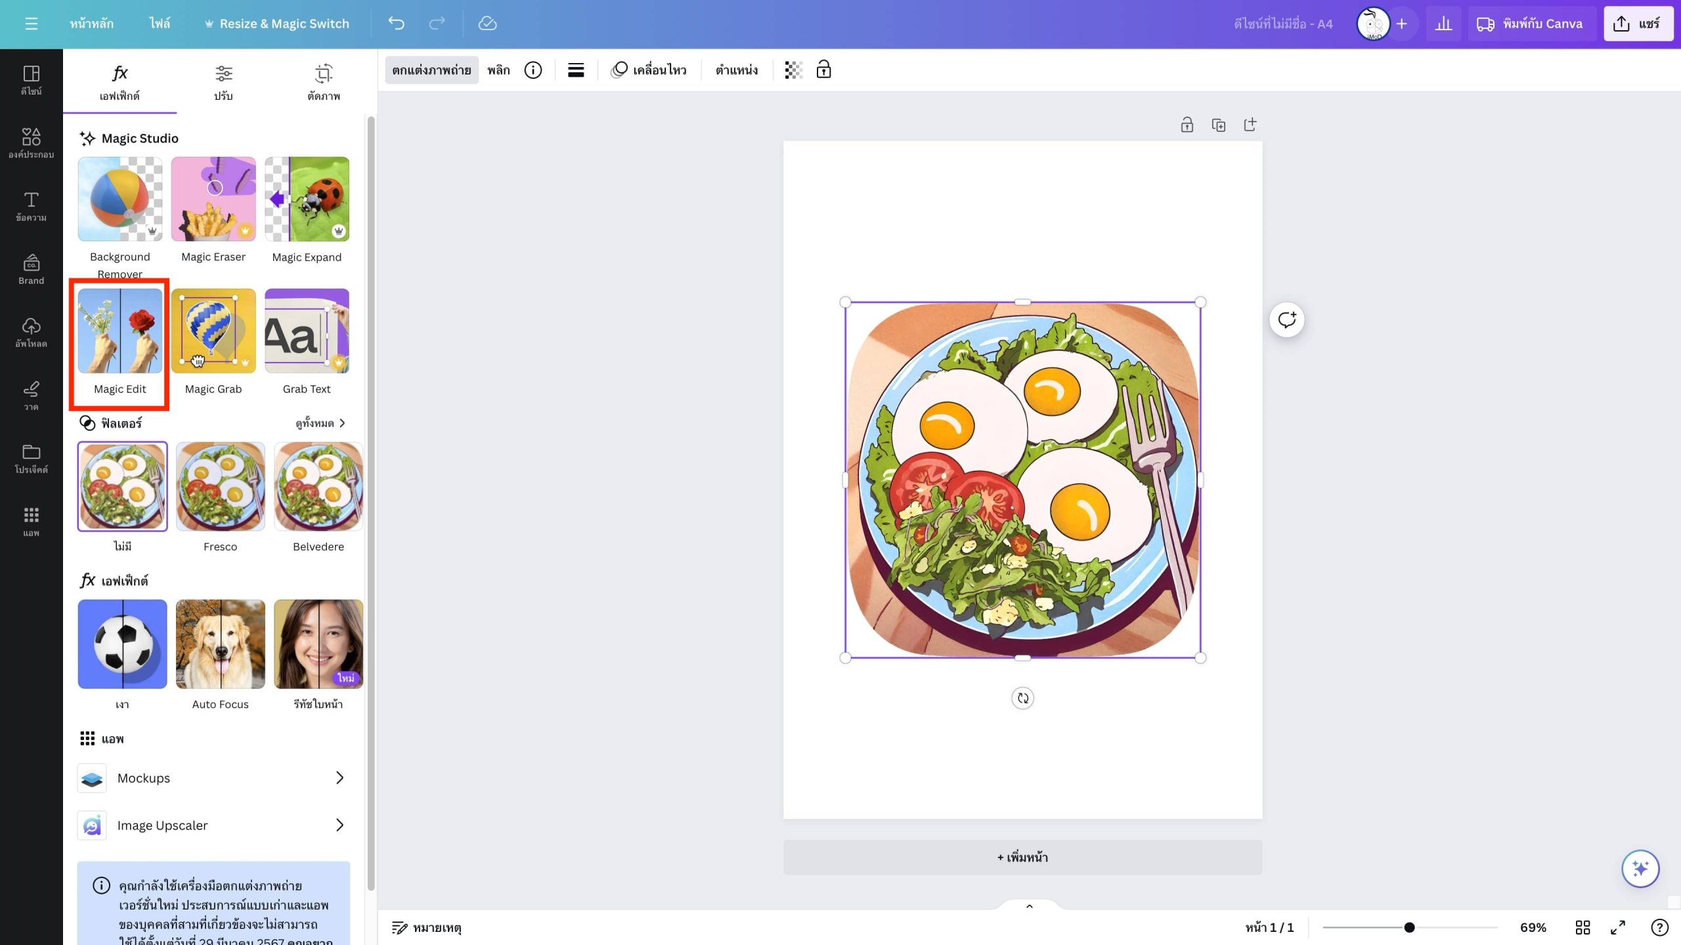Switch to the ปรับ adjust tab
This screenshot has width=1681, height=945.
click(223, 81)
